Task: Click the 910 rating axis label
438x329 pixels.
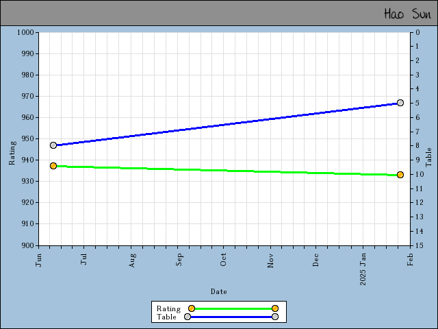Action: click(27, 224)
